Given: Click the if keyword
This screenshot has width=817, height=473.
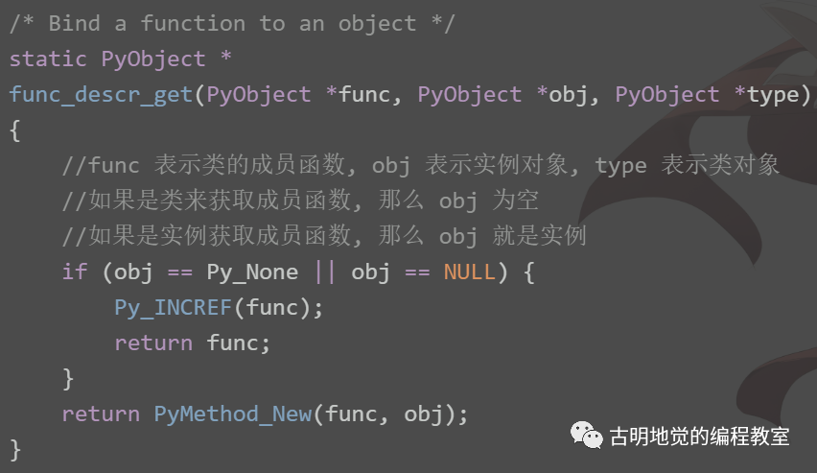Looking at the screenshot, I should pyautogui.click(x=75, y=272).
